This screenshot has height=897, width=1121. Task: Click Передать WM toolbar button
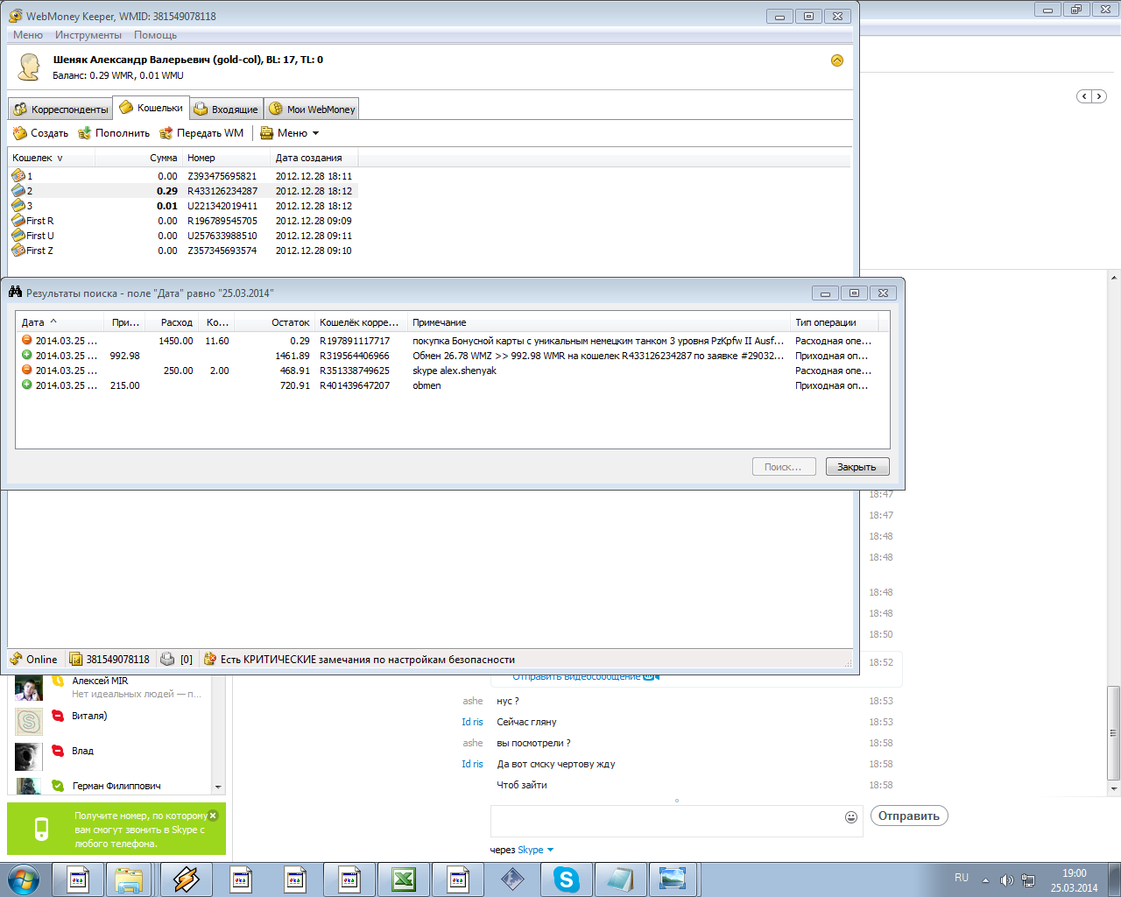pos(201,133)
